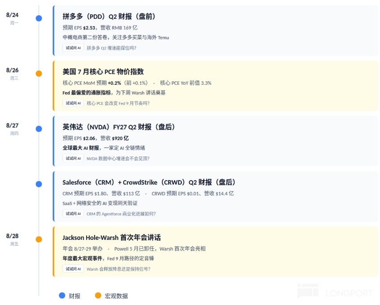Screen dimensions: 380x305
Task: Select text 年会 8/27-29 举办
Action: (83, 249)
